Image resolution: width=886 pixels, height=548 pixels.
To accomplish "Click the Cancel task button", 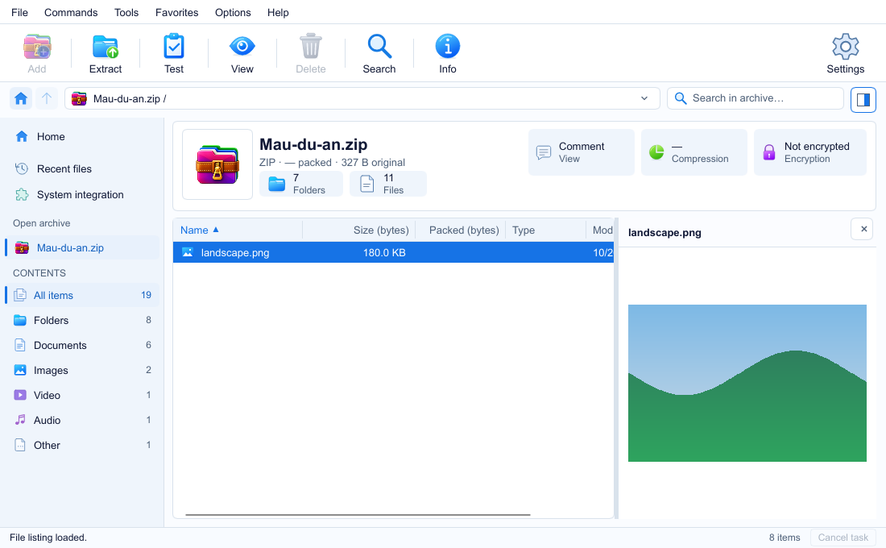I will [843, 538].
